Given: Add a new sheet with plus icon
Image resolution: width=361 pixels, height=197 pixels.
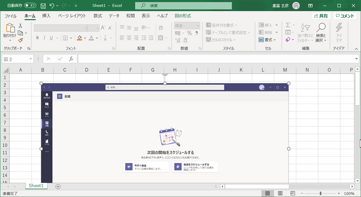Looking at the screenshot, I should 58,187.
